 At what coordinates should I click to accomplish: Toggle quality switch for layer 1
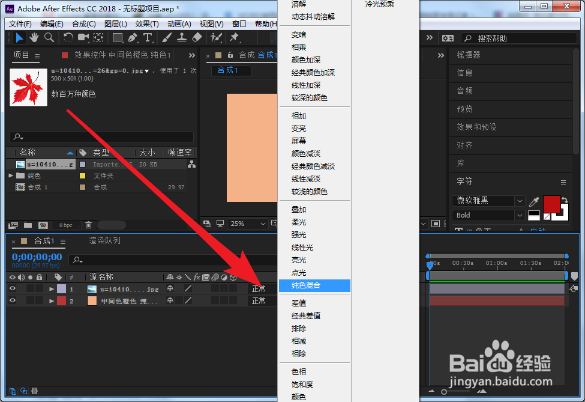(x=188, y=288)
